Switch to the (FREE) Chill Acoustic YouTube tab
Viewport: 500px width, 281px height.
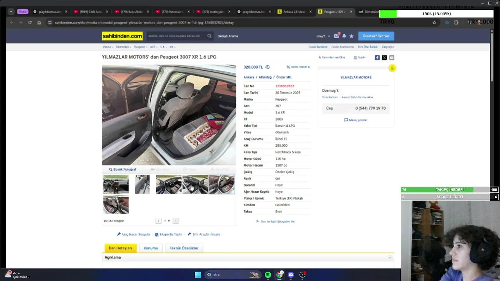[91, 12]
